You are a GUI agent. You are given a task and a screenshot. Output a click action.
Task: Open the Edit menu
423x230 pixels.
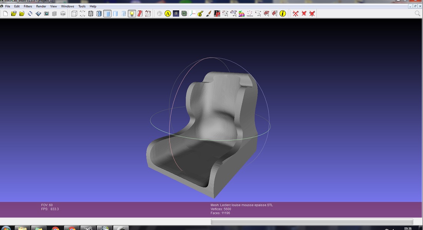[x=17, y=6]
